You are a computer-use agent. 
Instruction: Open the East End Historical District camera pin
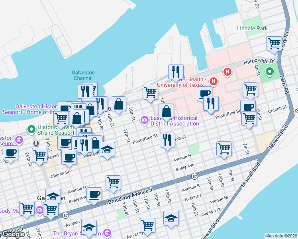point(145,120)
